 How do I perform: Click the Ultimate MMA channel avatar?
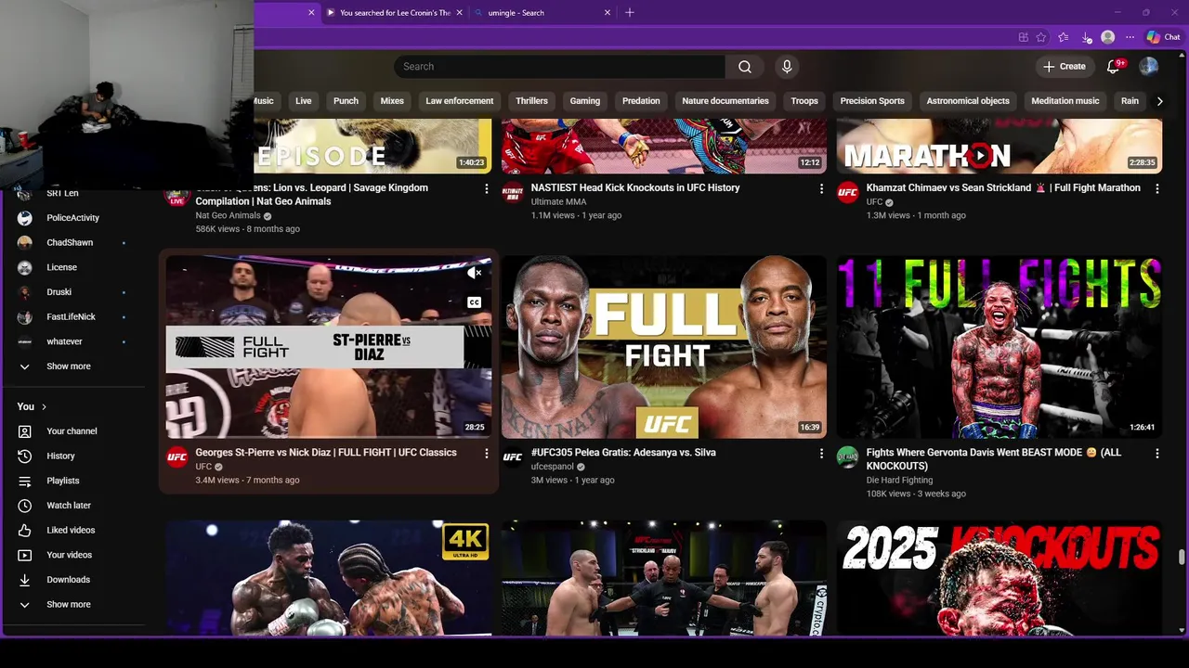tap(513, 192)
